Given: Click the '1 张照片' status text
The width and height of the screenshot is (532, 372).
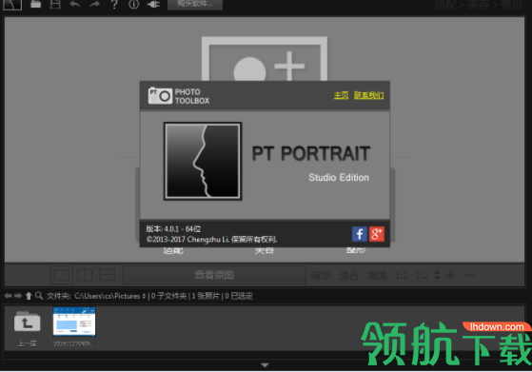Looking at the screenshot, I should (x=206, y=296).
